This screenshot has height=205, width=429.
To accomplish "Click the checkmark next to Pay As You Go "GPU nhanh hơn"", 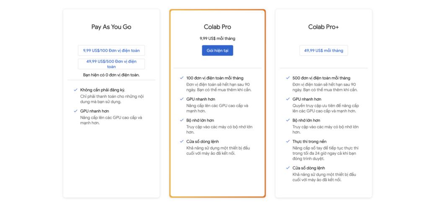I will tap(75, 111).
